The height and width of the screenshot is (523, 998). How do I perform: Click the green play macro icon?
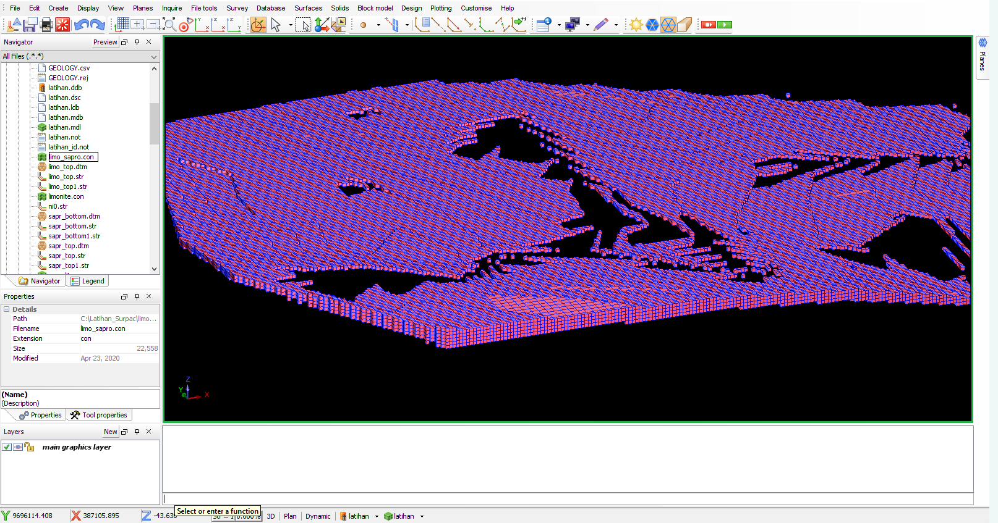pos(725,25)
